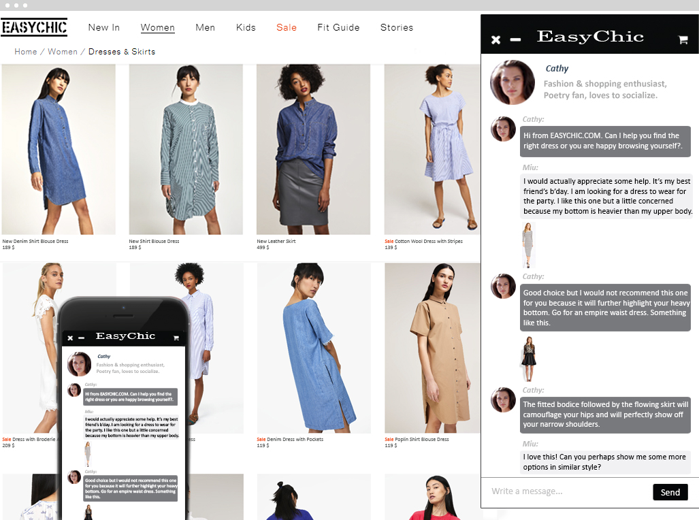The width and height of the screenshot is (699, 520).
Task: Minimize the EasyChic chat panel
Action: pos(515,39)
